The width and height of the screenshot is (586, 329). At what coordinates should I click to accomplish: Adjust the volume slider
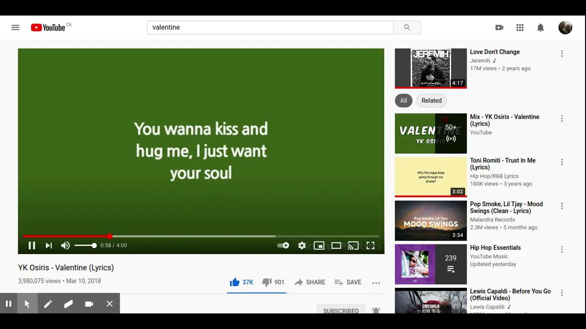(86, 245)
